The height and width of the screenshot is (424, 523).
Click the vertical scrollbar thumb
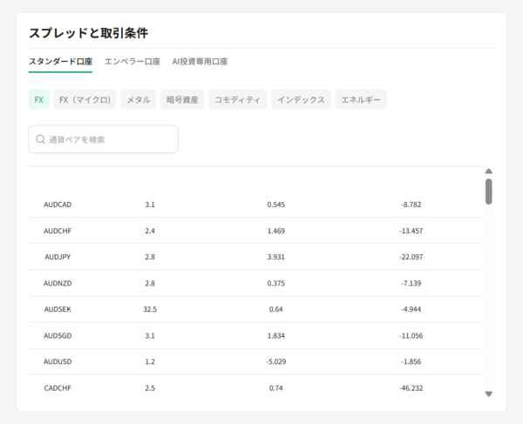click(x=488, y=192)
